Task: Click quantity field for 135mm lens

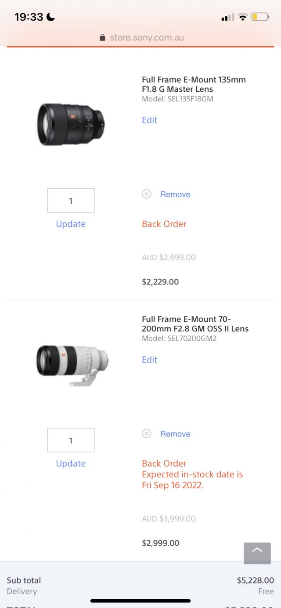Action: coord(71,201)
